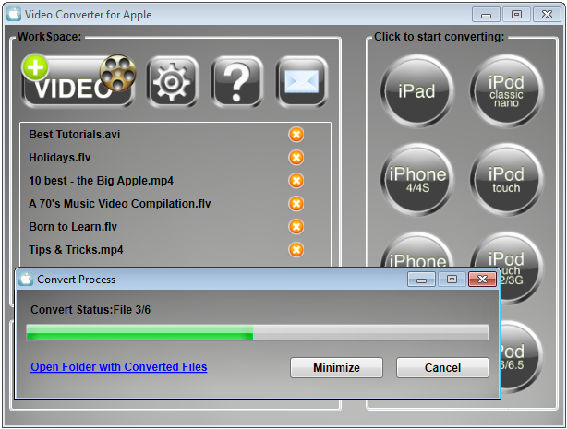Viewport: 567px width, 429px height.
Task: Select the iPod 6/6.5 round button
Action: [x=521, y=357]
